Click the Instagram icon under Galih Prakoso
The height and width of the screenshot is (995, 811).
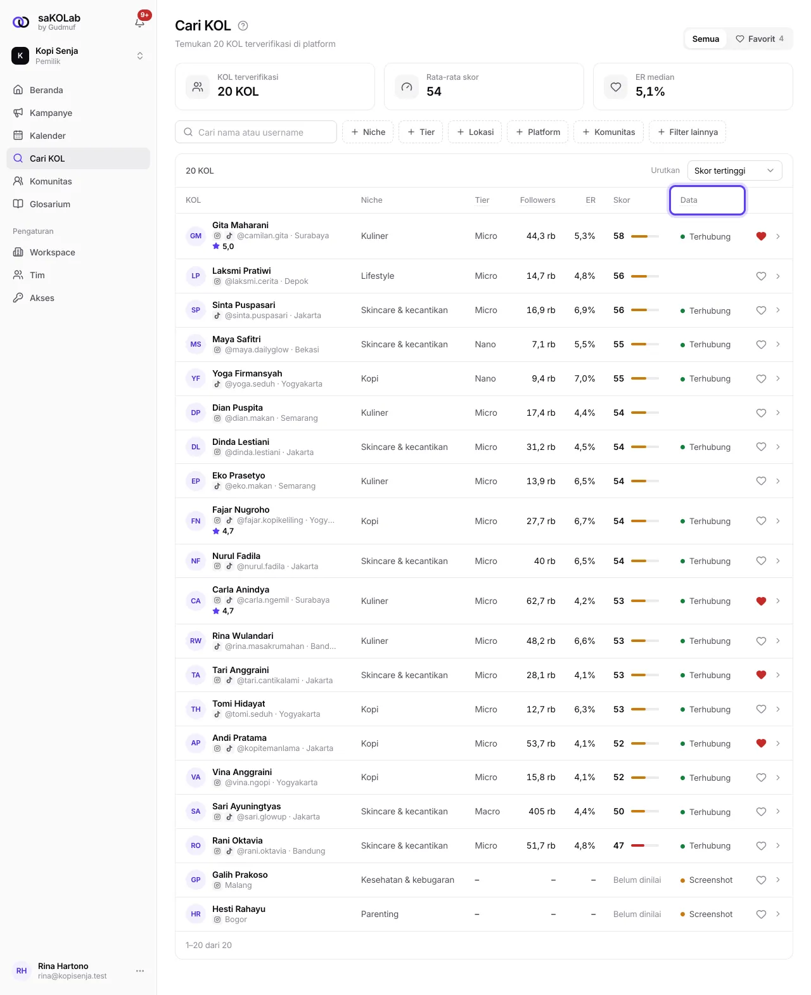pyautogui.click(x=217, y=885)
